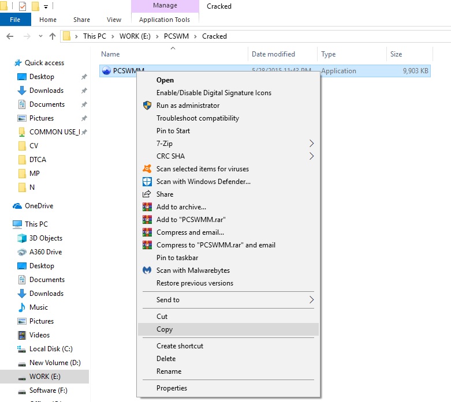Click the new folder icon in title bar
Screen dimensions: 451x402
tap(35, 6)
